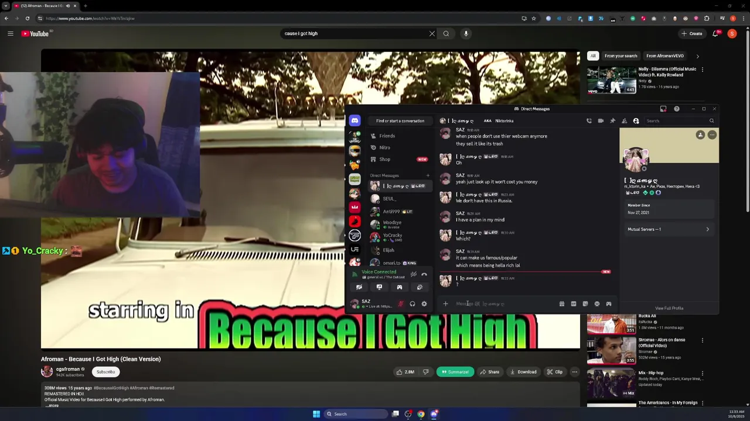The image size is (750, 421).
Task: Click Find or start a conversation box
Action: [400, 120]
